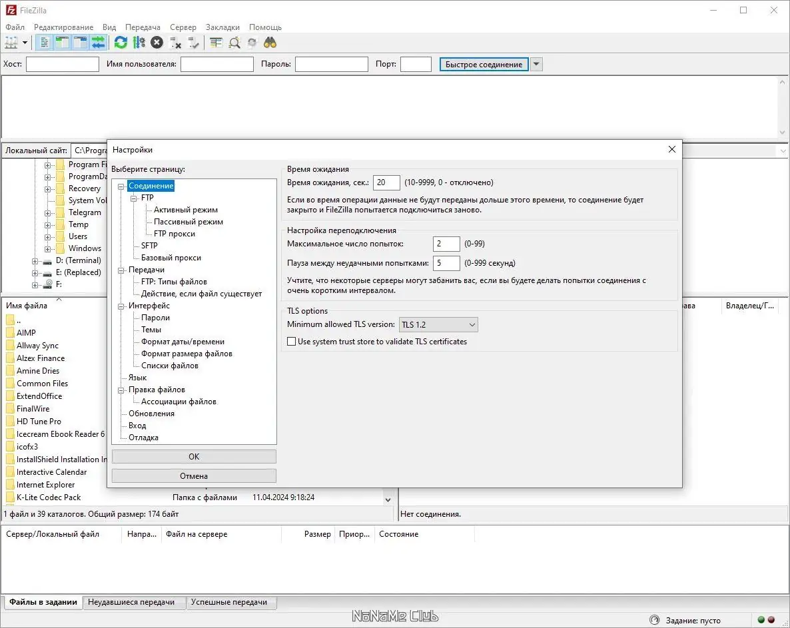Toggle directory comparison magnifier icon

tap(234, 43)
